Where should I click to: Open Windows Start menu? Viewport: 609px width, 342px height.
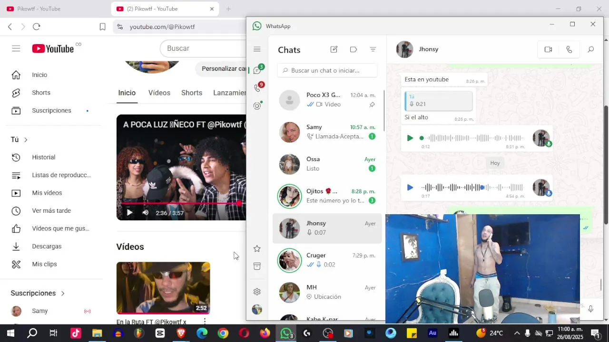(x=10, y=333)
